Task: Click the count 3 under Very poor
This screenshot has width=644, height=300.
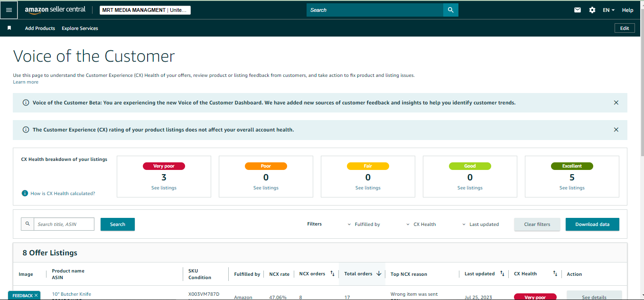Action: [164, 178]
